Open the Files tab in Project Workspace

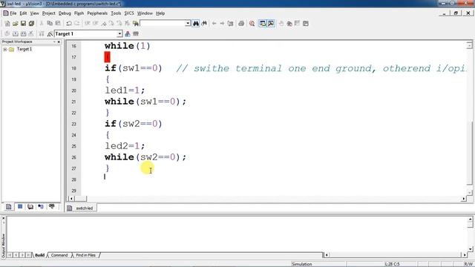[8, 207]
